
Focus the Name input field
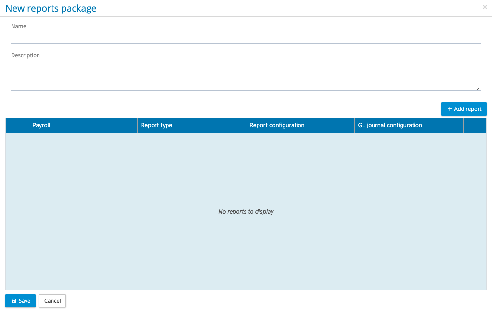pos(246,37)
